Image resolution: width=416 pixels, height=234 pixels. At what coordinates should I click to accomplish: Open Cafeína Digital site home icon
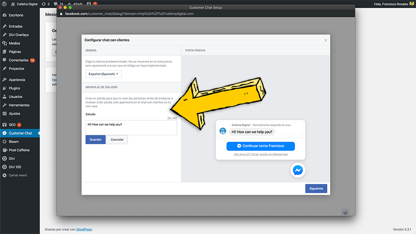pyautogui.click(x=13, y=4)
